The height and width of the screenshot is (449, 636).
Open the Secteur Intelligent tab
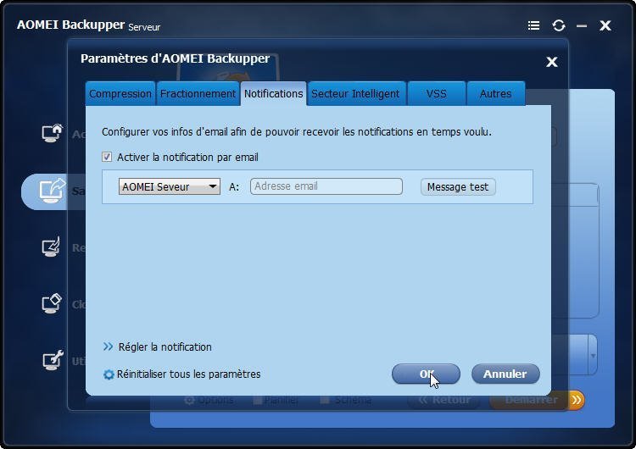click(355, 93)
